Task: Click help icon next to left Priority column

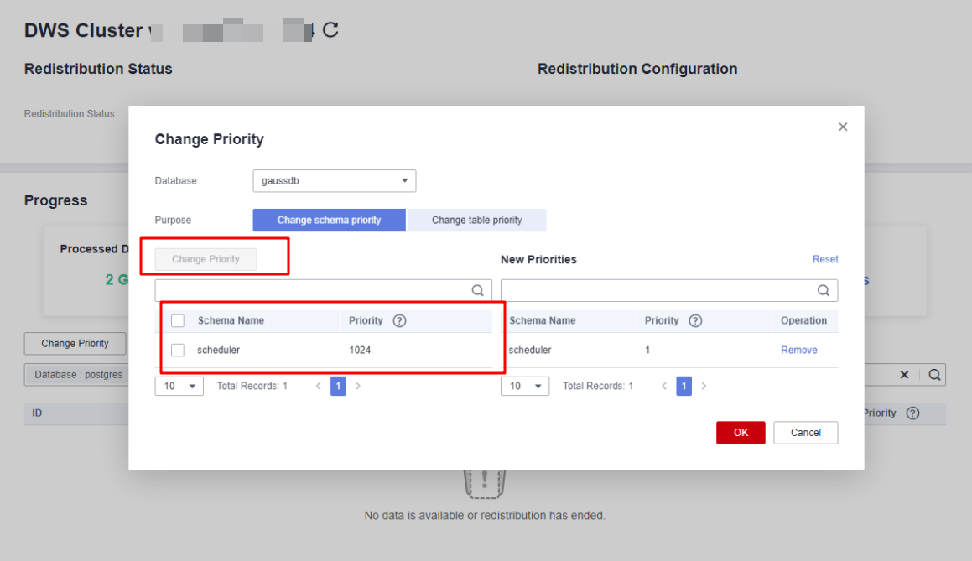Action: pyautogui.click(x=399, y=320)
